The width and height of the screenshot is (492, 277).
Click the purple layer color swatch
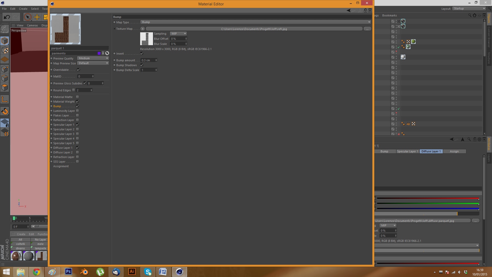(99, 53)
